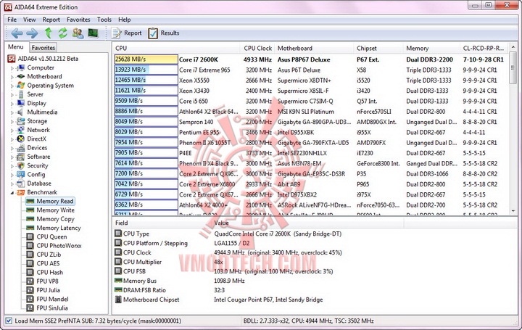
Task: Click the FPU SinJulia benchmark icon
Action: (x=30, y=308)
